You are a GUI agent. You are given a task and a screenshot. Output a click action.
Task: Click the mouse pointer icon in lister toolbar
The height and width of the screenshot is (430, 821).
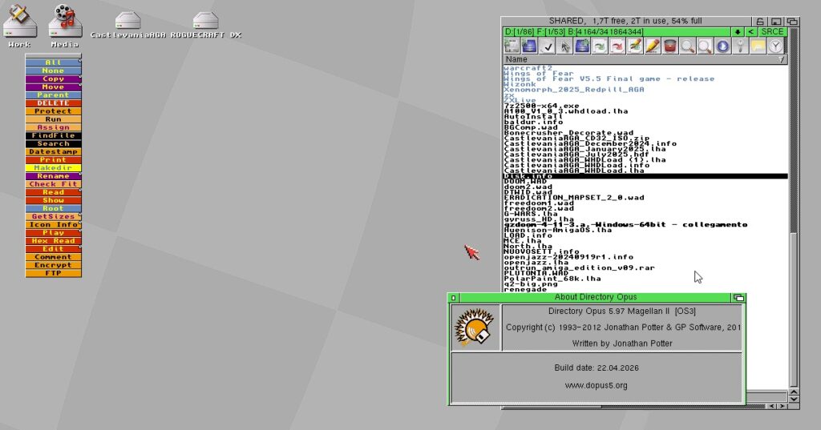(x=565, y=46)
